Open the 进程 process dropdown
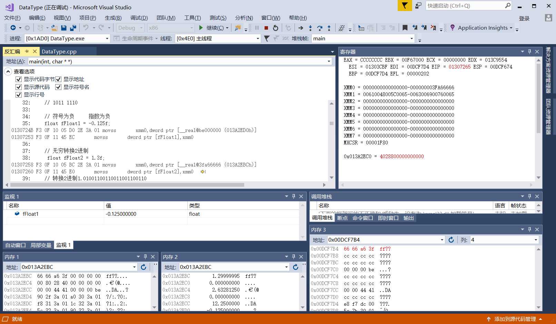This screenshot has height=324, width=556. pyautogui.click(x=107, y=39)
